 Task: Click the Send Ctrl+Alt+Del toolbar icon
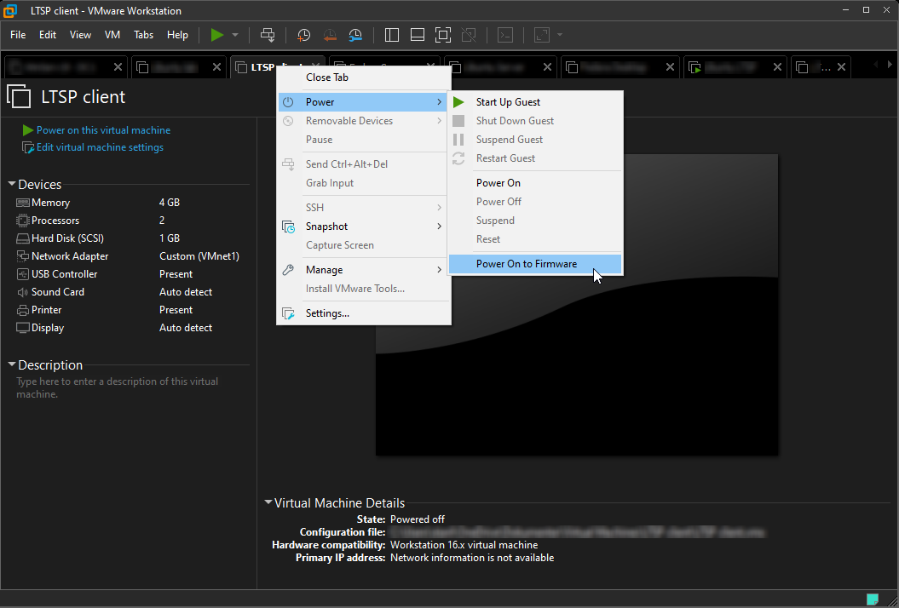pyautogui.click(x=268, y=35)
